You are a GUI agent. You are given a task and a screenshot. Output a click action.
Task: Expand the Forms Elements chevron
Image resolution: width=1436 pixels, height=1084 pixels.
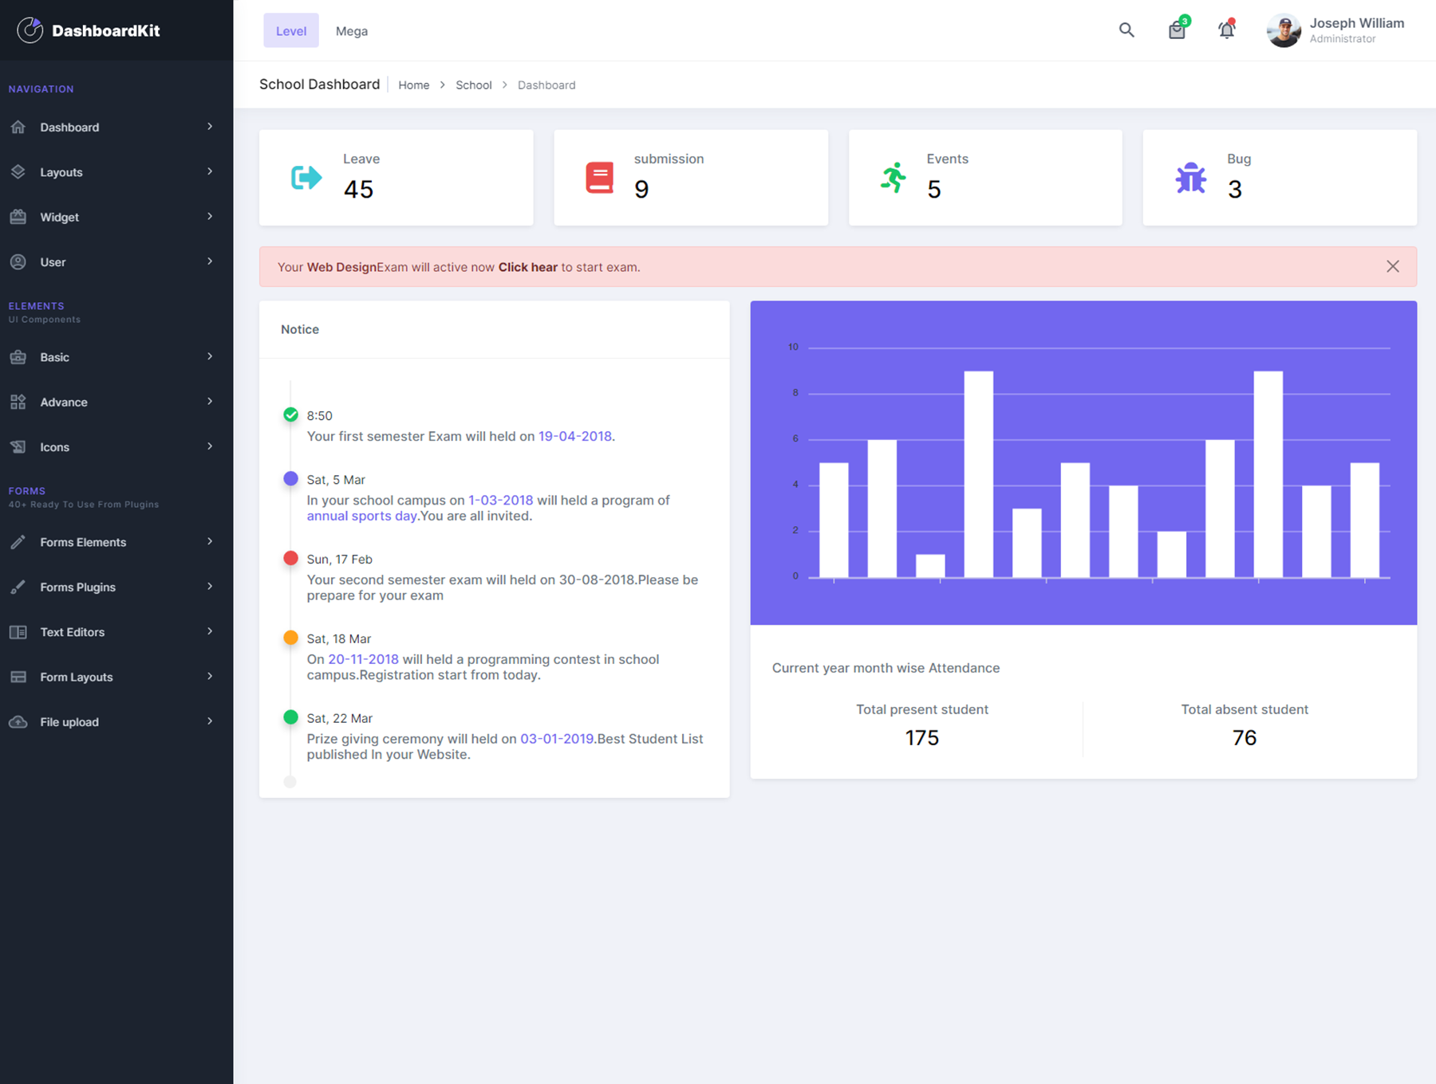[210, 542]
